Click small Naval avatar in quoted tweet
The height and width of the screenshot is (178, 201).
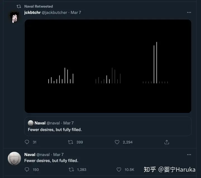tap(31, 123)
